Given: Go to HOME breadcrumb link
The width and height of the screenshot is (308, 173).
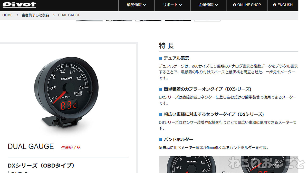Looking at the screenshot, I should point(7,15).
